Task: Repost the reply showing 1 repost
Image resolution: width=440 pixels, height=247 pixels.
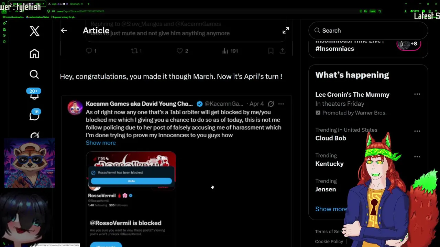Action: 136,51
